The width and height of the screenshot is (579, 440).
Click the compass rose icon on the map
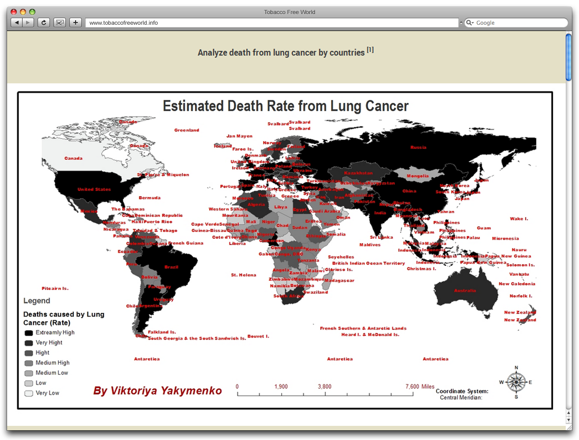[516, 382]
